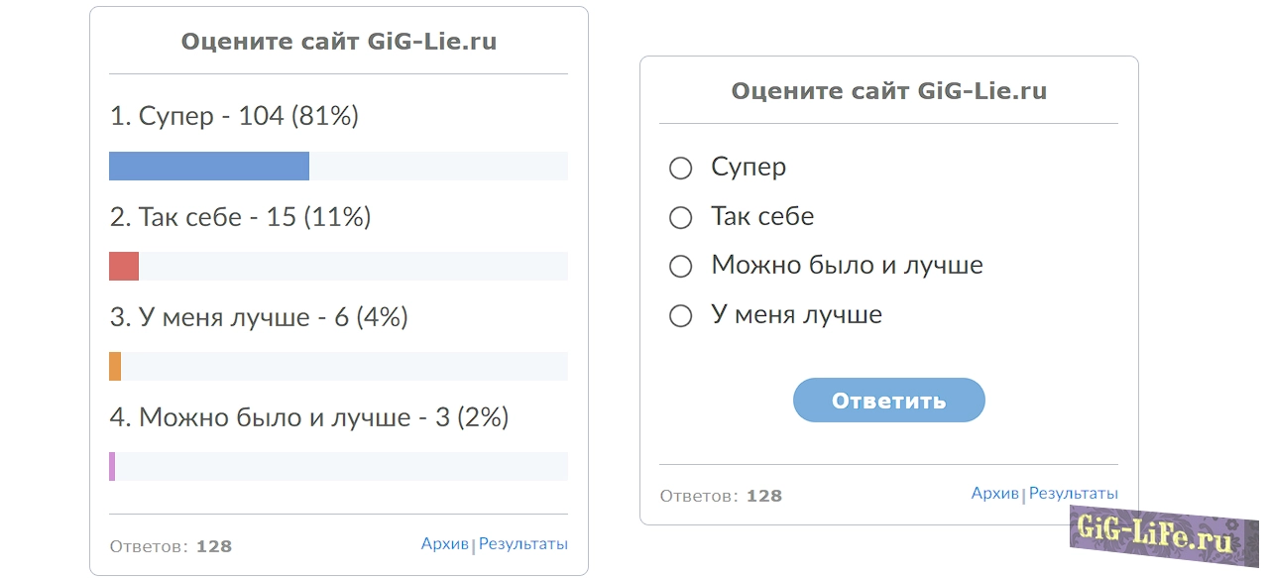
Task: Click the blue "Ответить" button
Action: click(x=888, y=400)
